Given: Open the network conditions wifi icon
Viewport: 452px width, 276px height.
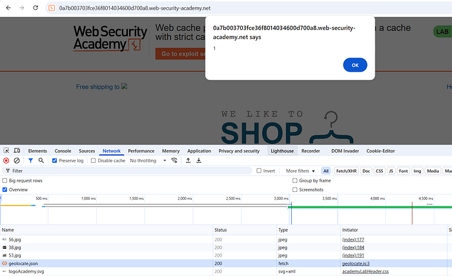Looking at the screenshot, I should (174, 160).
